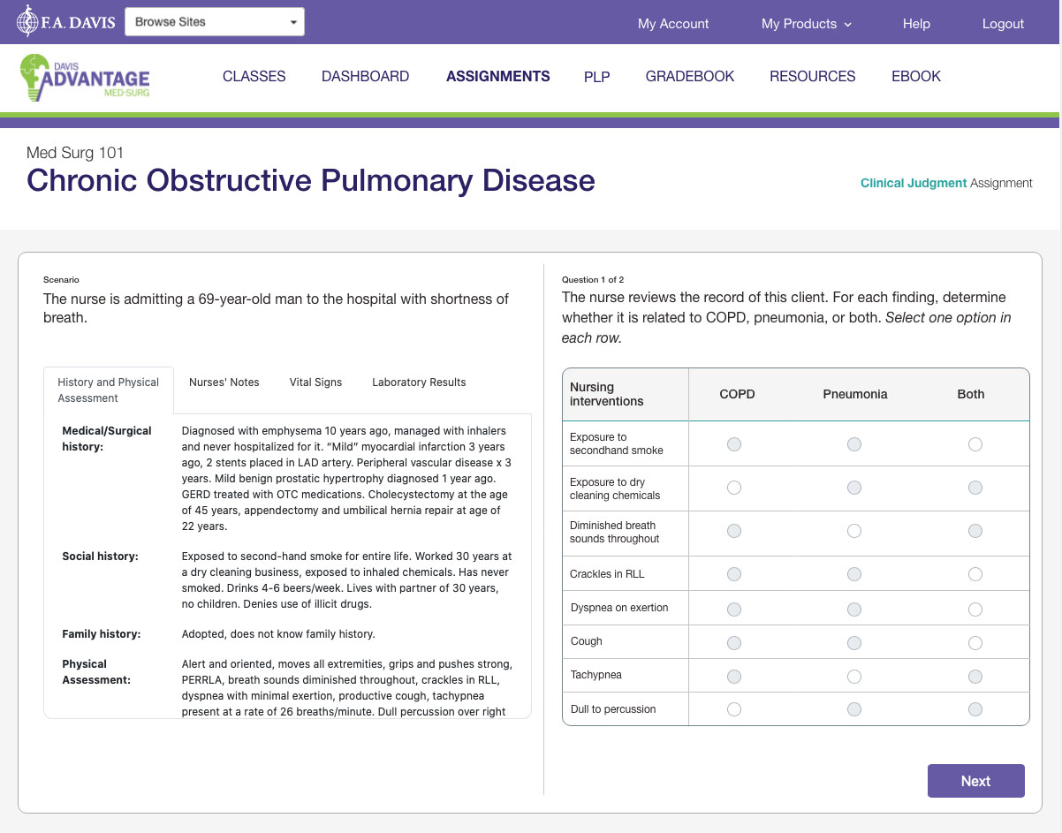Click the "Scenario" label

(61, 280)
